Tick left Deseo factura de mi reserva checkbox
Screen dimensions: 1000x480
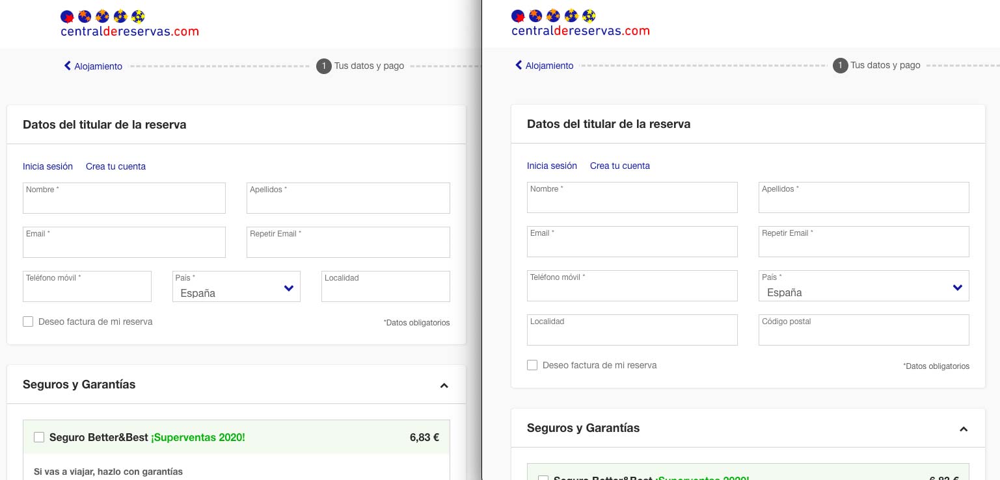28,322
